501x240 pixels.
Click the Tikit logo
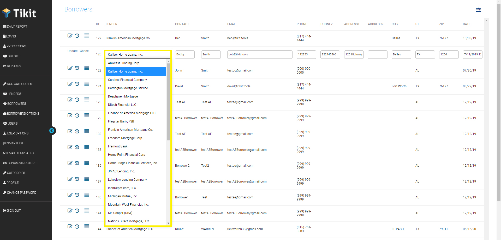19,13
